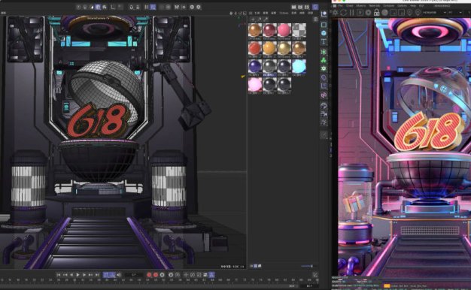Open the green MoGraph cloner icon

(324, 60)
